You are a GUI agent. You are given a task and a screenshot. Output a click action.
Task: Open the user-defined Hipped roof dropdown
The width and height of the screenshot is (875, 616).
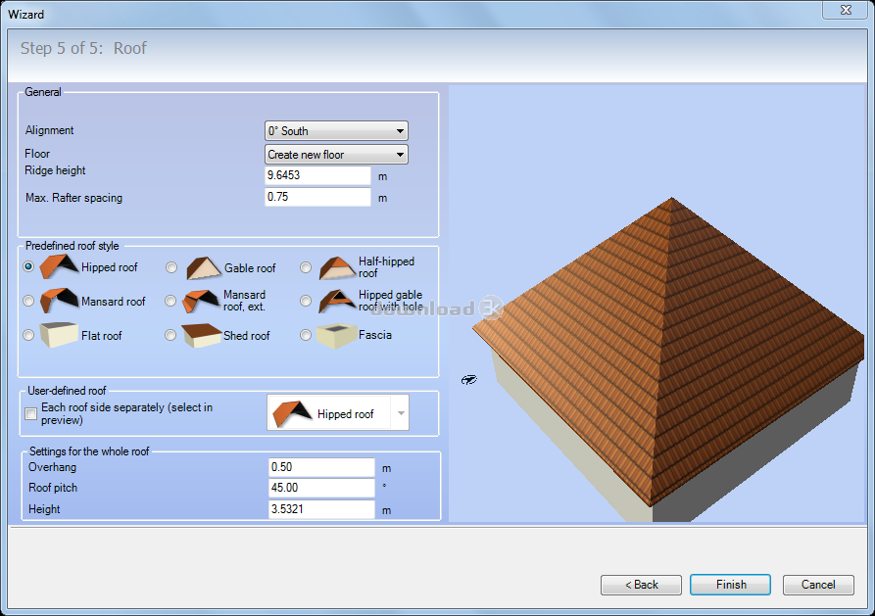pos(400,414)
